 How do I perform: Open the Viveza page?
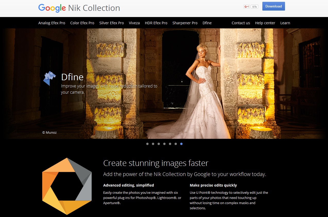point(134,23)
